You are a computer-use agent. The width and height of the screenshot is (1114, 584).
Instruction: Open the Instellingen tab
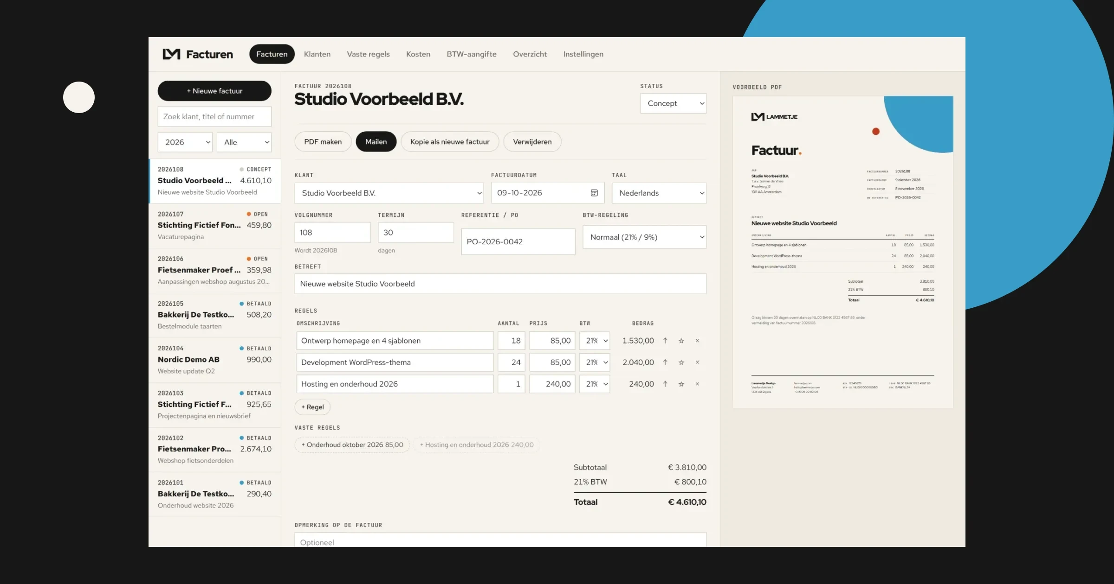pyautogui.click(x=583, y=54)
